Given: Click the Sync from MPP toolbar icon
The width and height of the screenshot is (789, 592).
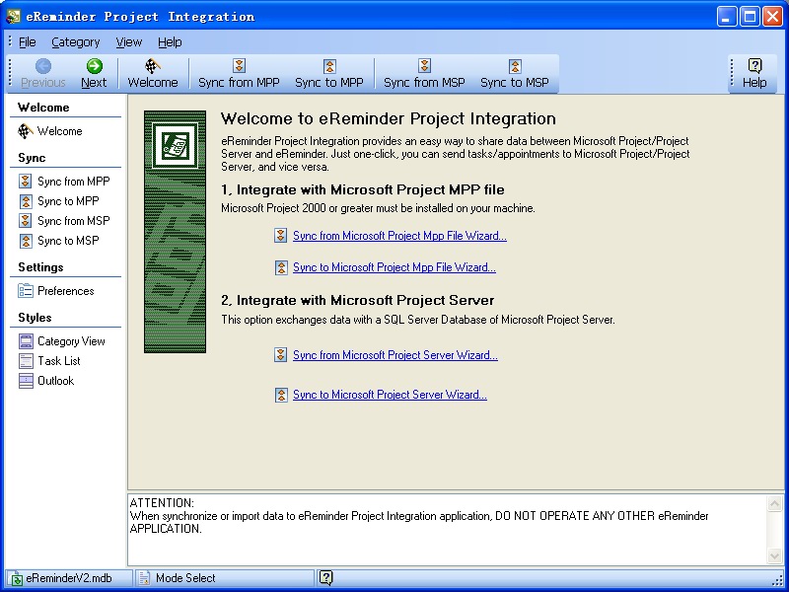Looking at the screenshot, I should pyautogui.click(x=239, y=66).
